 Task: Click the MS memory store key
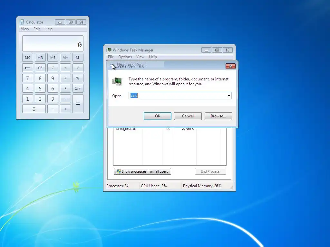click(x=53, y=58)
